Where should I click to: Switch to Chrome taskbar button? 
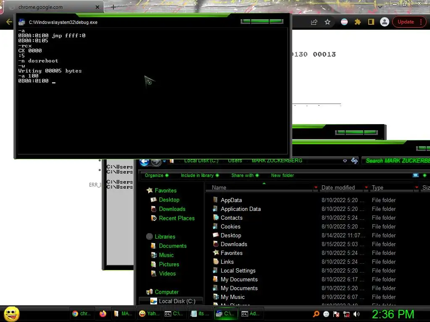point(81,314)
